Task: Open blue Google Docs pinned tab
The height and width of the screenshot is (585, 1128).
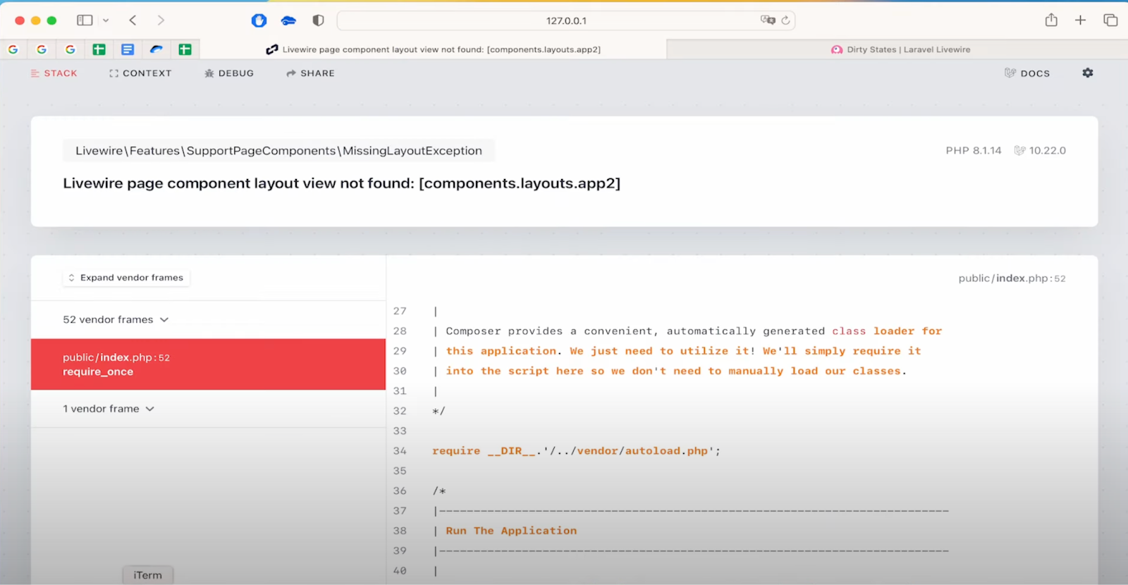Action: (128, 49)
